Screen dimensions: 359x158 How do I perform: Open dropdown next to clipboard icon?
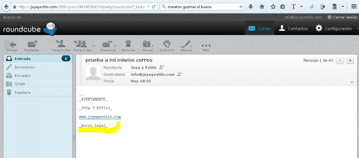click(x=343, y=7)
